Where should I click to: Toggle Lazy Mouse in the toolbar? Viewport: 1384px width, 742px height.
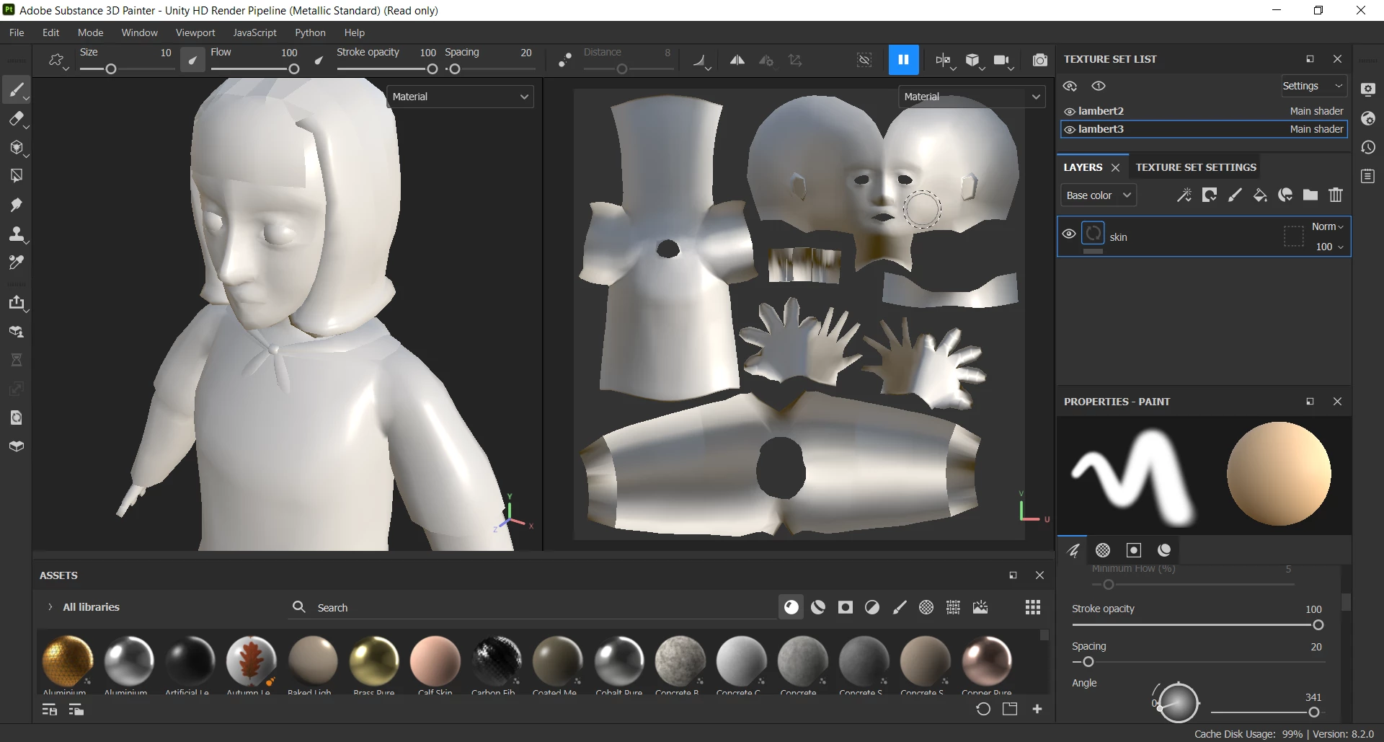point(565,61)
